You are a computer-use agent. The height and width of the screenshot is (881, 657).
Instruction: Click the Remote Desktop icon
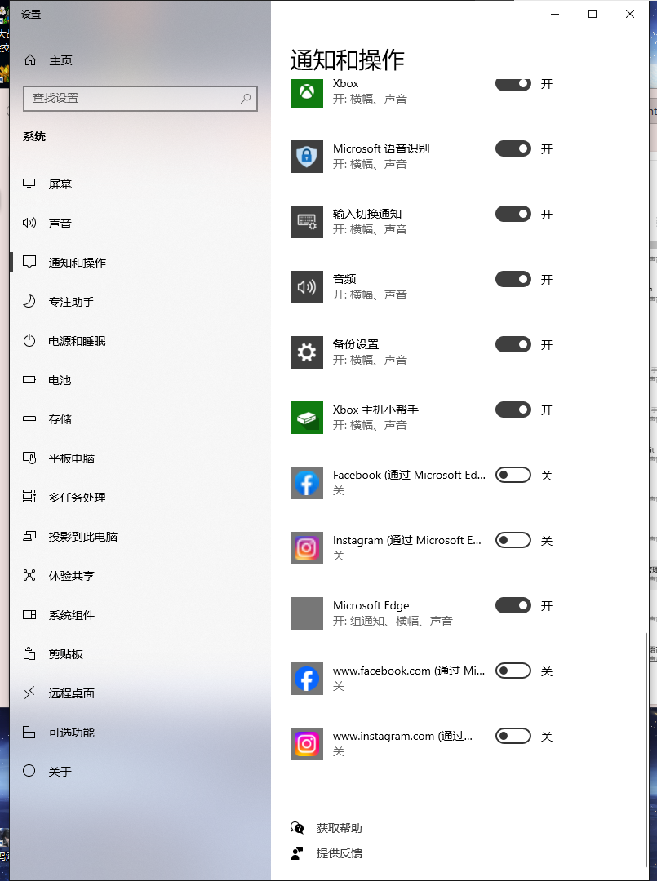pyautogui.click(x=29, y=693)
